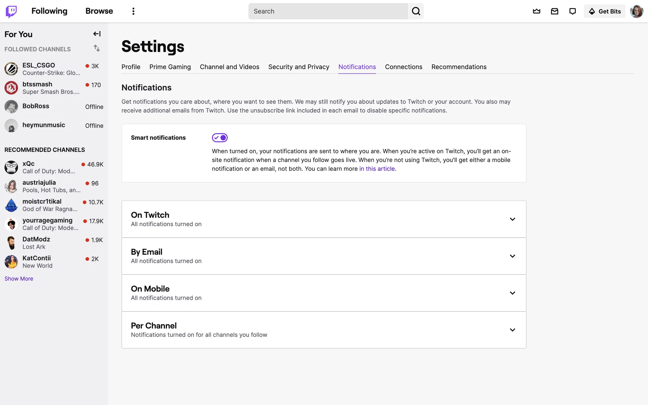The image size is (648, 405).
Task: Click the Get Bits button
Action: [604, 11]
